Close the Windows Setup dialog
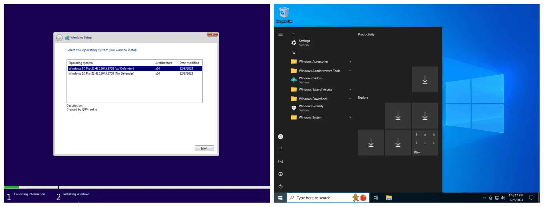This screenshot has width=544, height=207. click(x=212, y=34)
